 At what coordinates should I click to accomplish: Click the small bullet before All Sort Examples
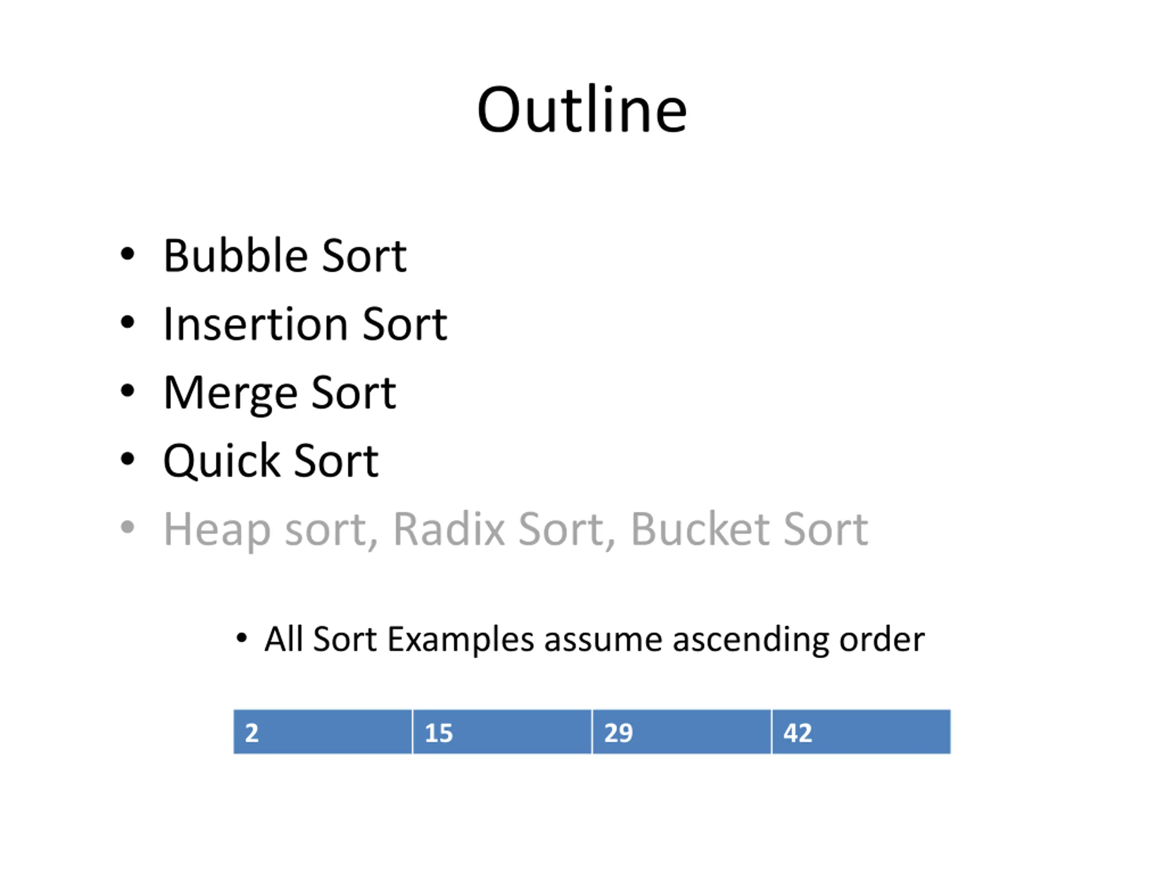coord(242,639)
